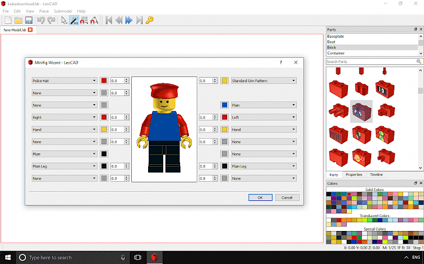Open the hips Plain dropdown on left
Screen dimensions: 424x264
pyautogui.click(x=64, y=154)
